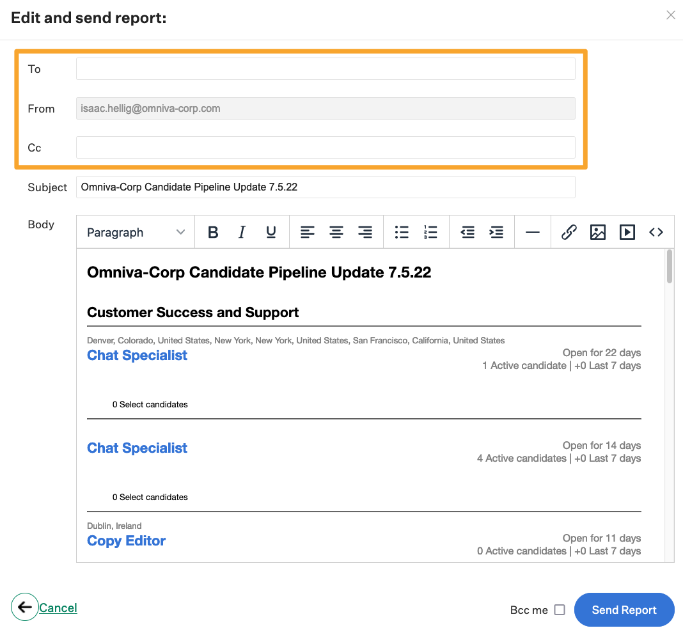Click '0 Active candidates | +0 Last 7 days'

[559, 551]
